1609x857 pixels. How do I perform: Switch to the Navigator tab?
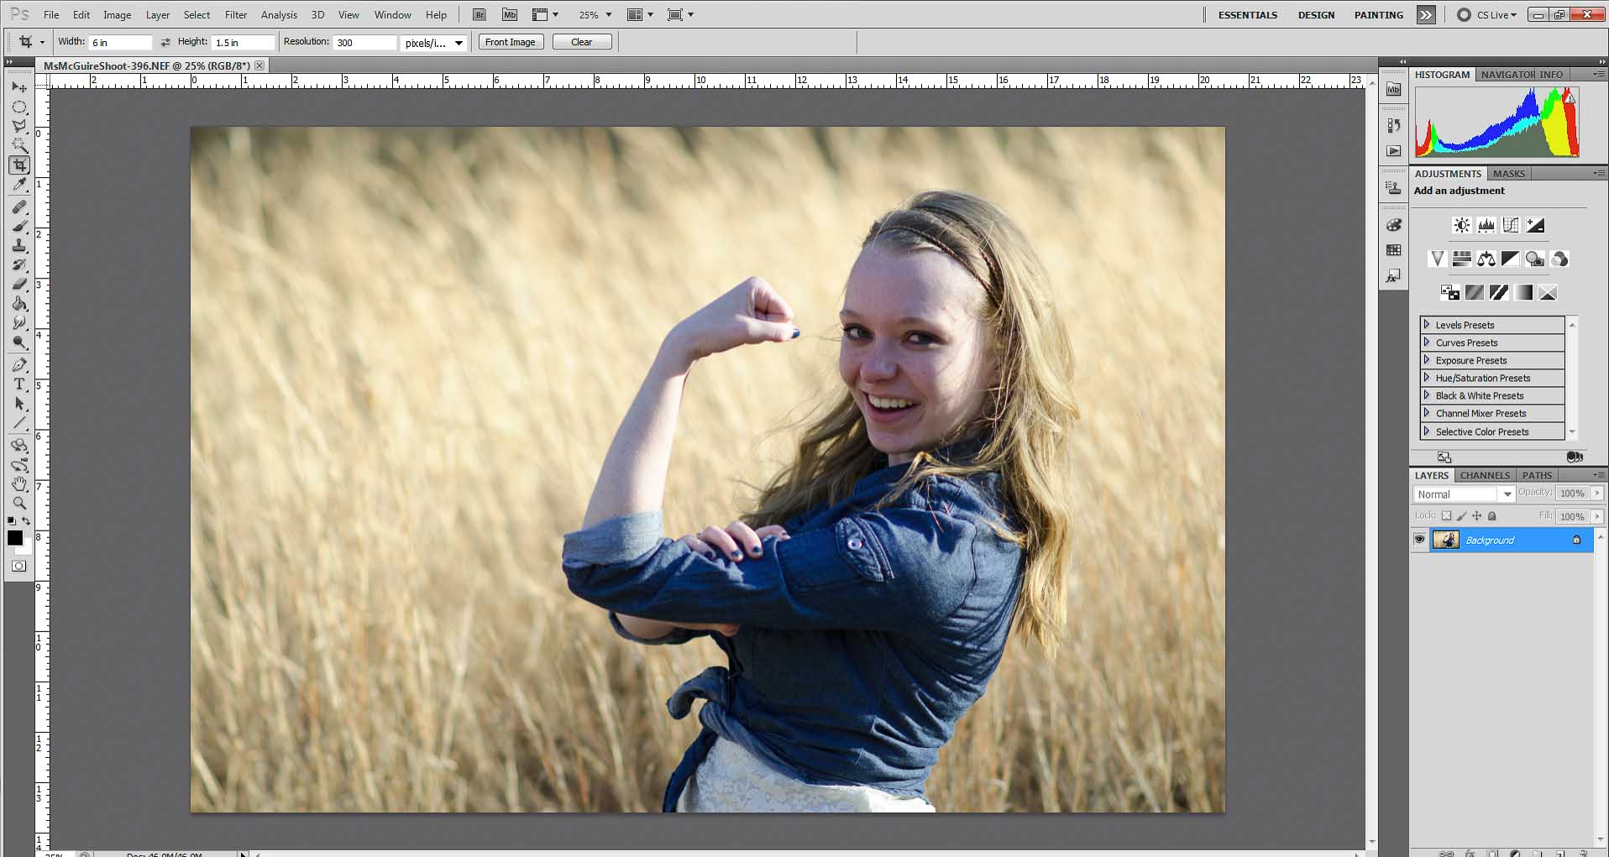pos(1507,75)
